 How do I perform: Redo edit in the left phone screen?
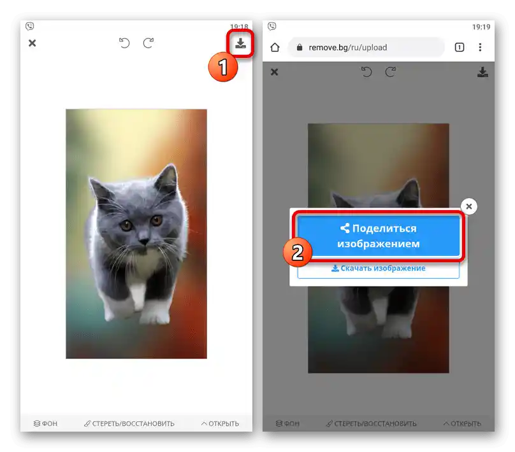(x=149, y=43)
